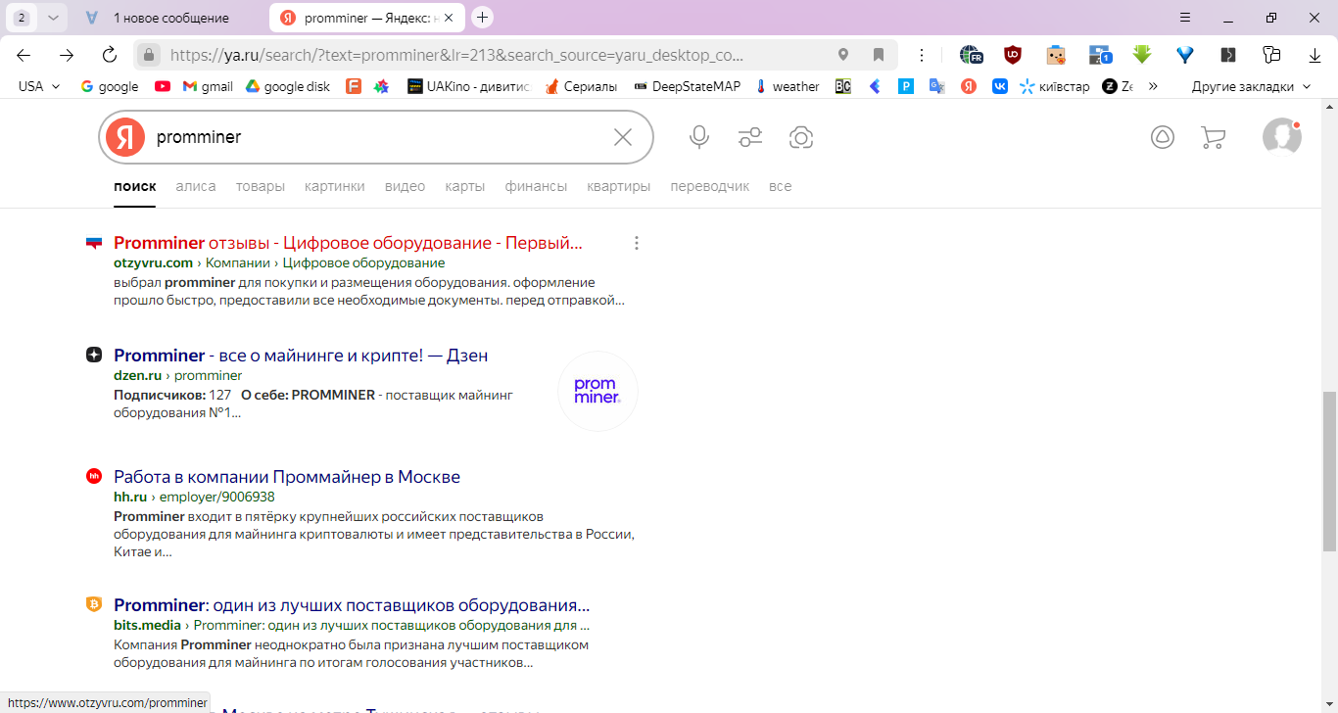Switch to the видео search tab
The width and height of the screenshot is (1338, 713).
(405, 186)
